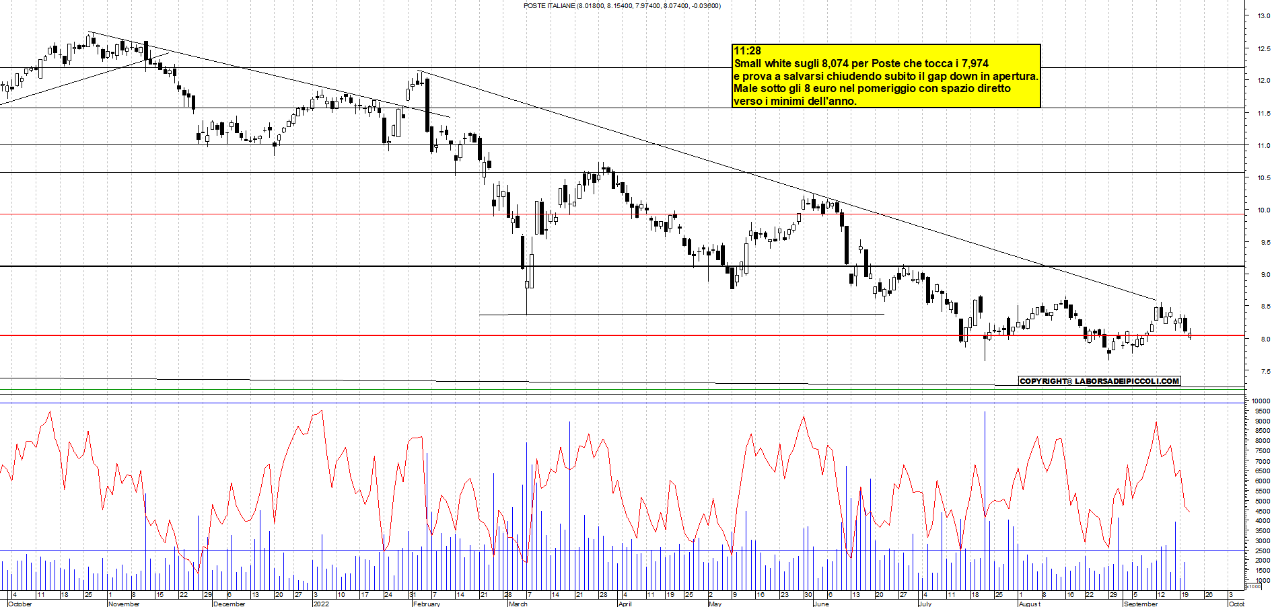
Task: Click the 11.5 price axis label
Action: 1264,114
